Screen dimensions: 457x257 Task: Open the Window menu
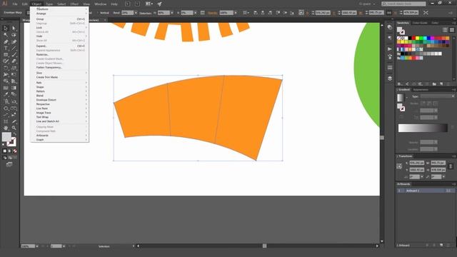[100, 4]
